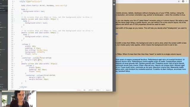Click the selected file in the editor's file sidebar

pos(4,11)
